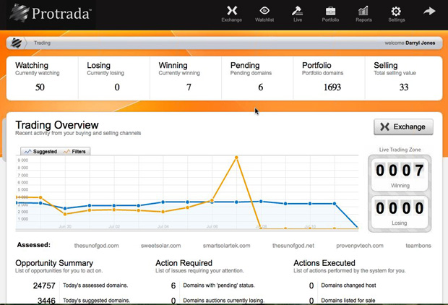
Task: Click the Selling value 33
Action: coord(404,87)
